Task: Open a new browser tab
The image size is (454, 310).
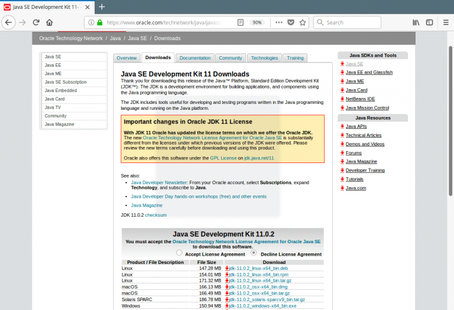Action: click(x=102, y=6)
